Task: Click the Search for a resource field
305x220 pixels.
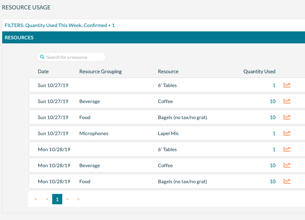Action: [x=74, y=57]
